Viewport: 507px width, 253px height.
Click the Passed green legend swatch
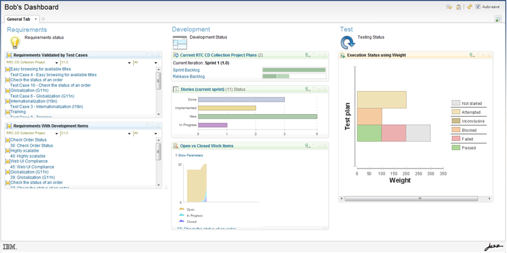pyautogui.click(x=456, y=147)
